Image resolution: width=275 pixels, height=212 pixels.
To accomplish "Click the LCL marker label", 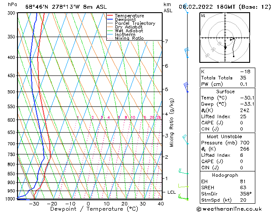I will (x=171, y=192).
